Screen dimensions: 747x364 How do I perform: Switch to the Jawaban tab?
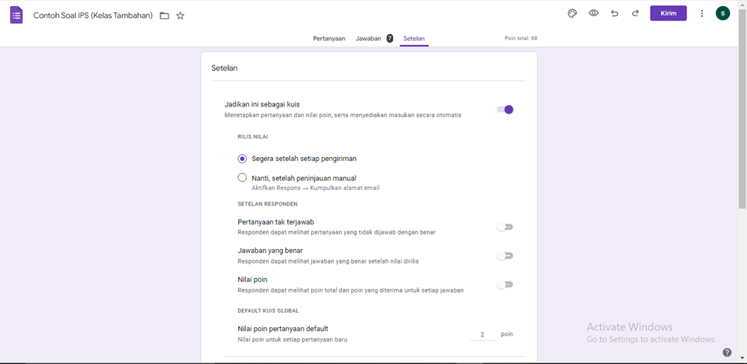tap(369, 38)
